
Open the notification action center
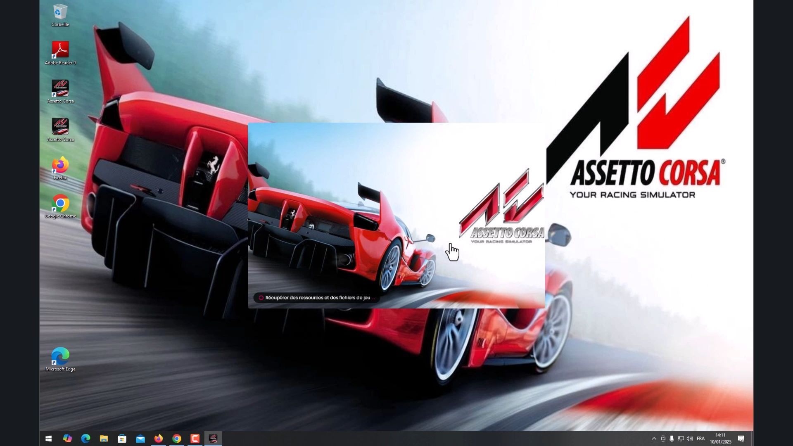[741, 439]
